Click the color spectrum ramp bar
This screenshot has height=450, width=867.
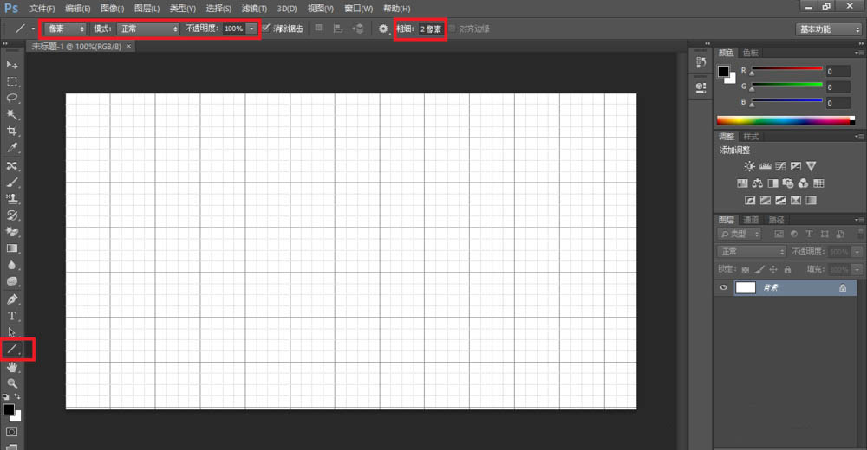pos(786,120)
